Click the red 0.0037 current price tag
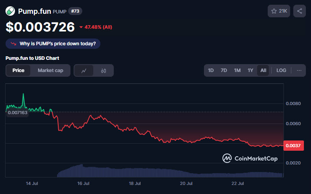 294,146
